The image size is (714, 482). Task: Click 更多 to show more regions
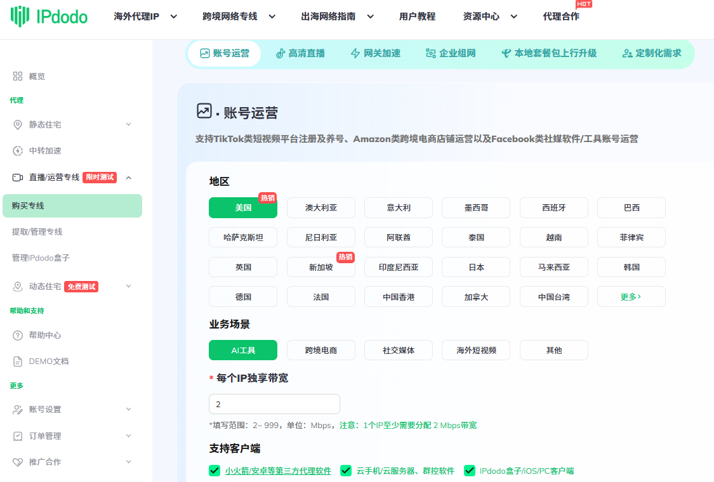(631, 297)
